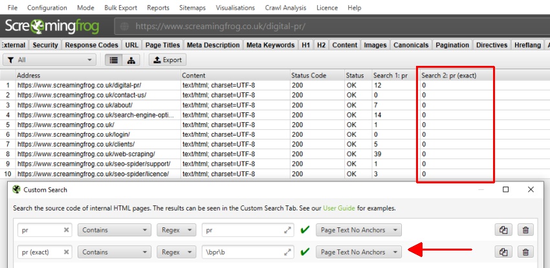
Task: Open the Configuration menu
Action: click(x=47, y=8)
